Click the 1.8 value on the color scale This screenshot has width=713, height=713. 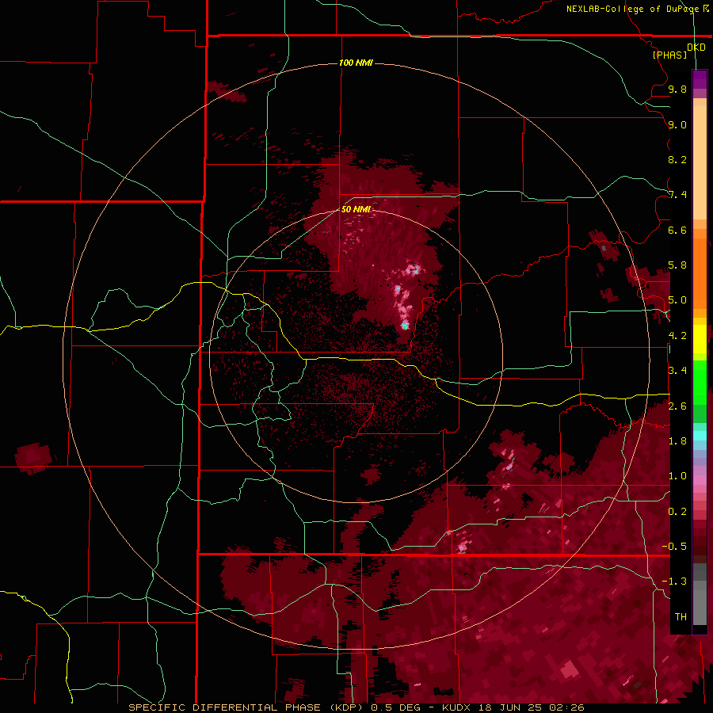coord(677,441)
